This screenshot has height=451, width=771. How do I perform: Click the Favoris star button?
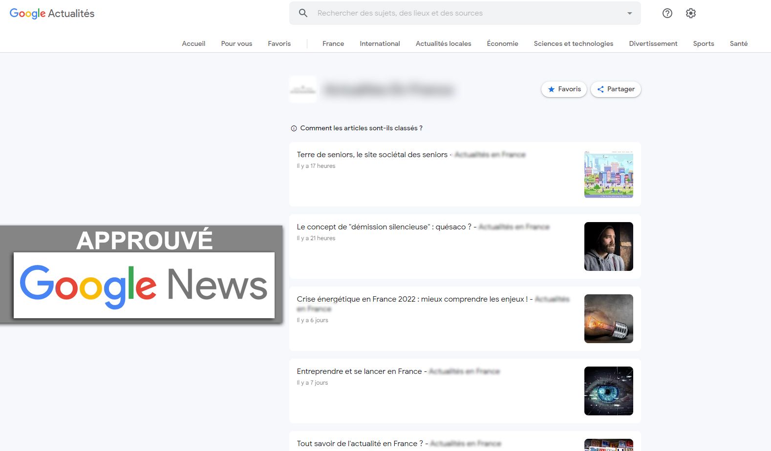click(x=564, y=89)
